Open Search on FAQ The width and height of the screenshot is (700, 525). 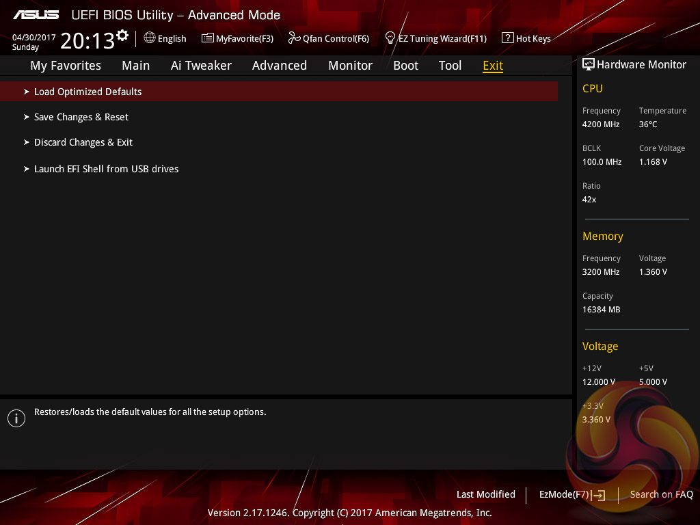661,494
